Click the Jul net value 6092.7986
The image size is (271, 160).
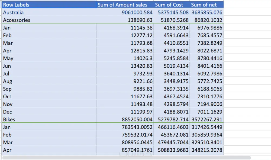(x=207, y=73)
